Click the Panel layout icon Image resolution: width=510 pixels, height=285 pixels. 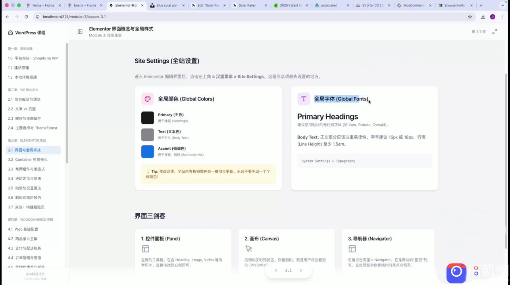tap(145, 249)
